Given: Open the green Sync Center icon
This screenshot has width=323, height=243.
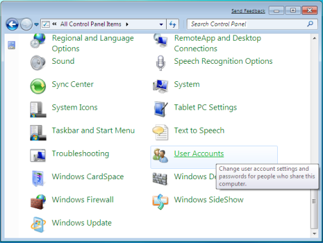Looking at the screenshot, I should click(x=38, y=86).
